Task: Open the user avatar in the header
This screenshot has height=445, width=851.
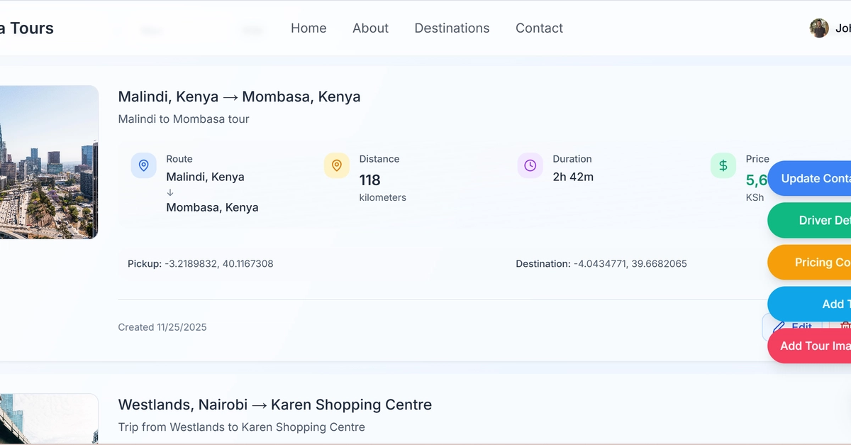Action: pos(819,28)
